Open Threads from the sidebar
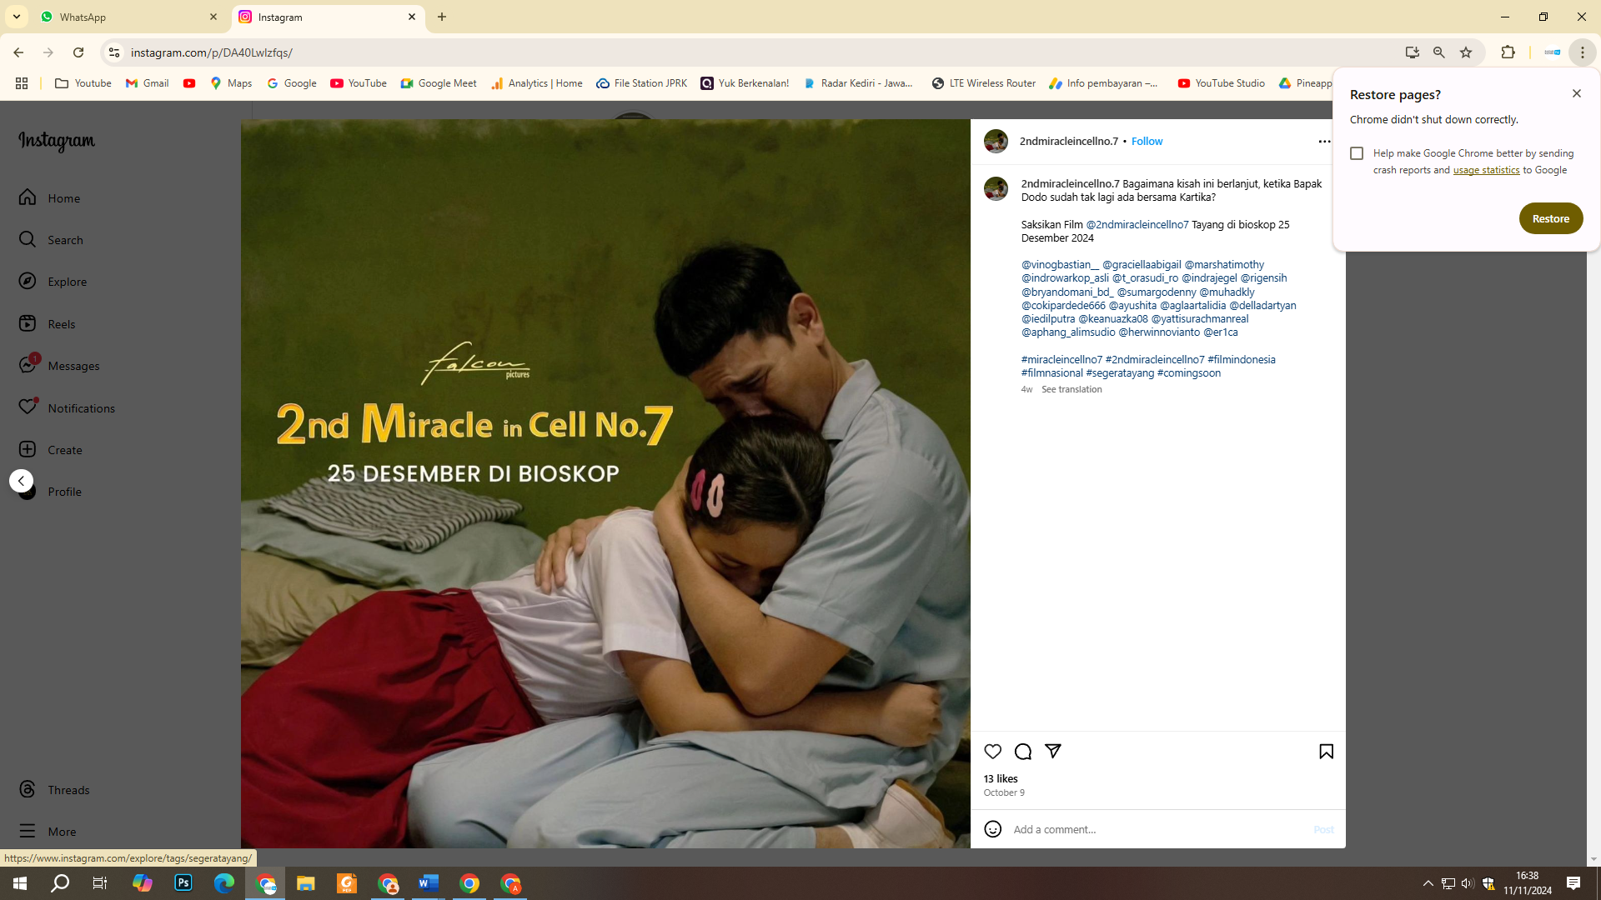This screenshot has width=1601, height=900. [x=53, y=790]
